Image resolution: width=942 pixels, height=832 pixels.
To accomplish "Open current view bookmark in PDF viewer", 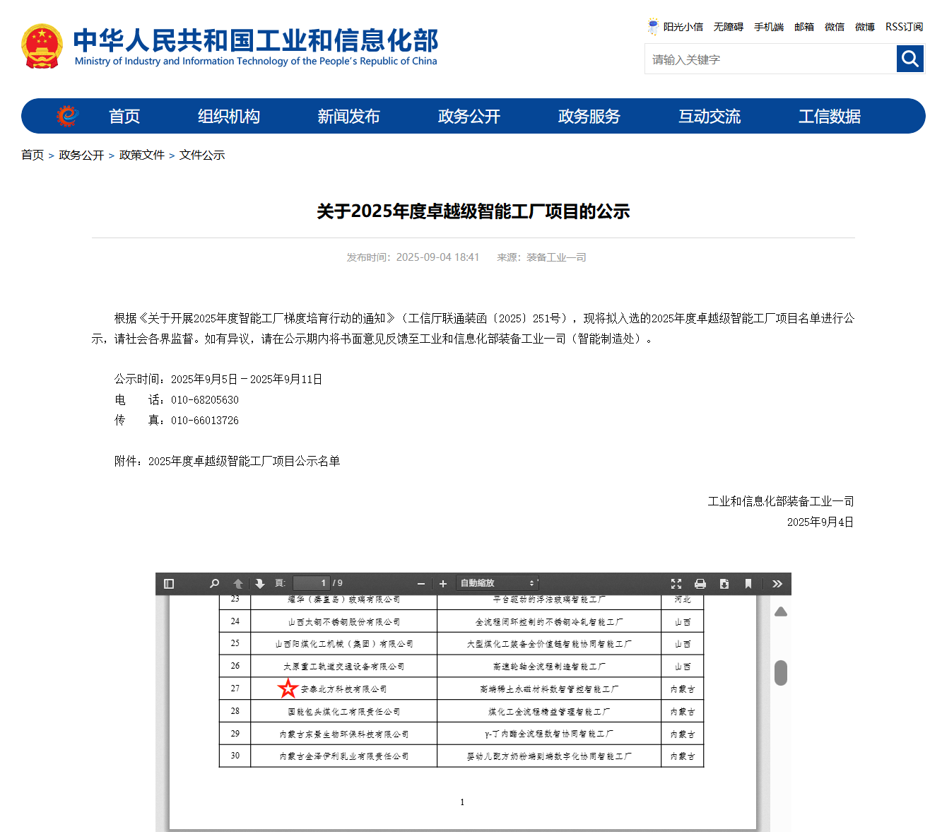I will tap(748, 583).
